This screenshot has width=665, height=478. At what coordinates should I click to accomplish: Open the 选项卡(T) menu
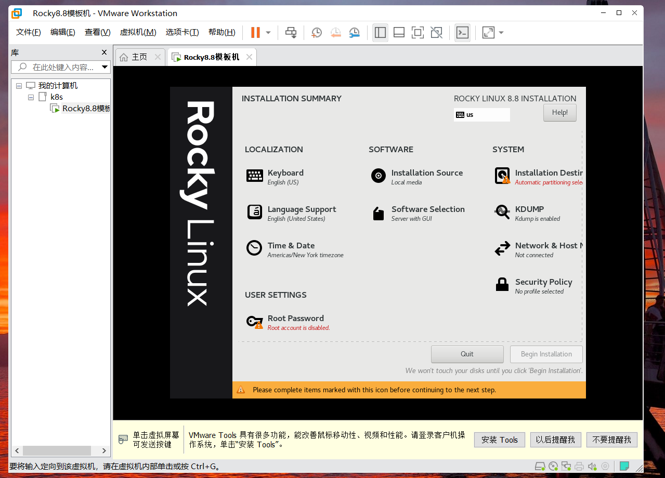(182, 32)
